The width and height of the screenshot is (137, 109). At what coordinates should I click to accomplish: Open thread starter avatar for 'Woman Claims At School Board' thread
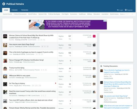[x=5, y=36]
